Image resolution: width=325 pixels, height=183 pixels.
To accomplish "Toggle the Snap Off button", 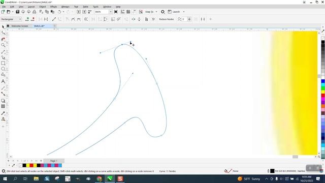I will pyautogui.click(x=141, y=12).
